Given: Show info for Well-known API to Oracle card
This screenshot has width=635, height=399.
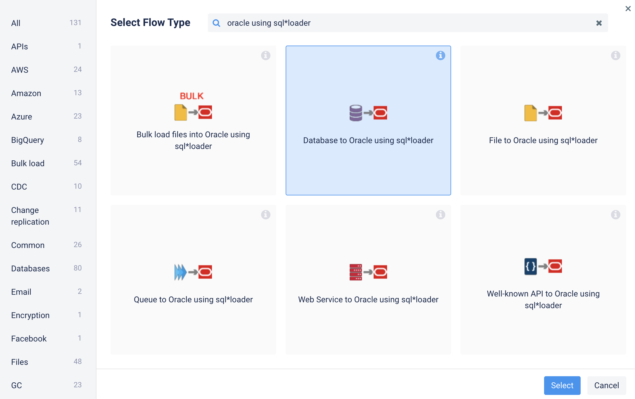Looking at the screenshot, I should [x=615, y=214].
